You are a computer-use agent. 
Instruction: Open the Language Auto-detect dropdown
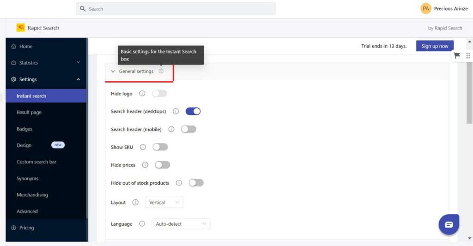(x=181, y=224)
